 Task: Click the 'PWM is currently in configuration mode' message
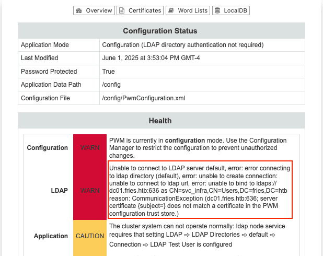pos(198,148)
